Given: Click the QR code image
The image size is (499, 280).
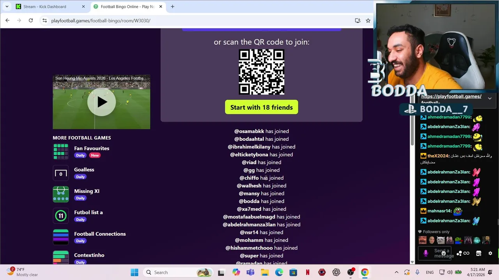Looking at the screenshot, I should tap(262, 72).
